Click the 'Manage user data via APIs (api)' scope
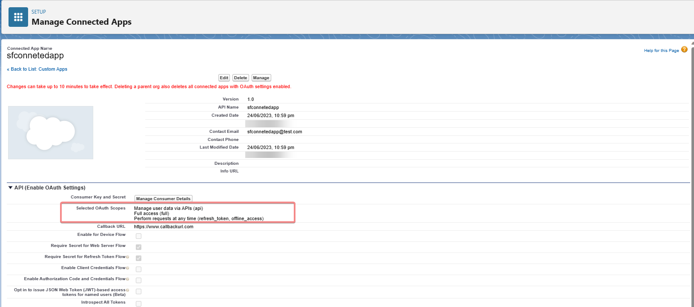694x307 pixels. 169,208
